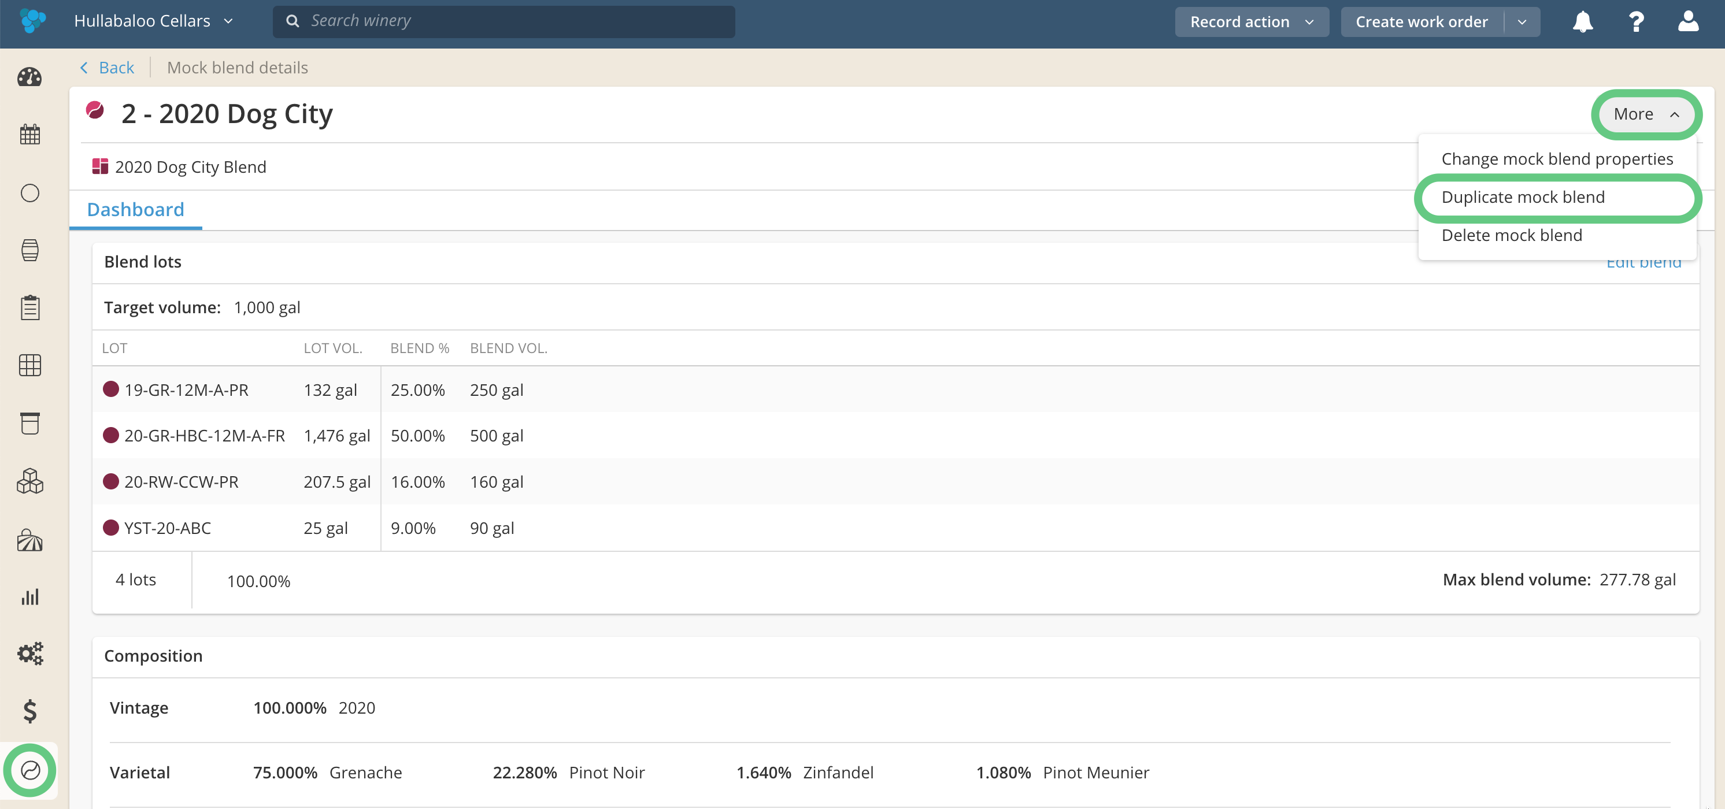
Task: Open lot 20-GR-HBC-12M-A-FR
Action: coord(204,436)
